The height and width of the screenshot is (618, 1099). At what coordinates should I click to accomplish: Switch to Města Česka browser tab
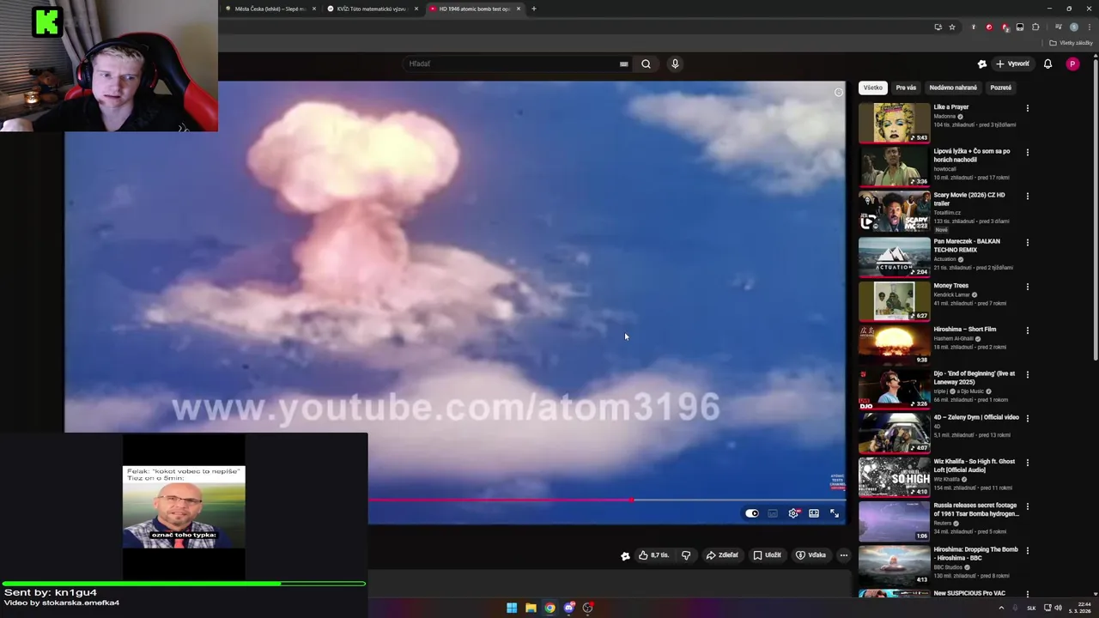[x=269, y=9]
